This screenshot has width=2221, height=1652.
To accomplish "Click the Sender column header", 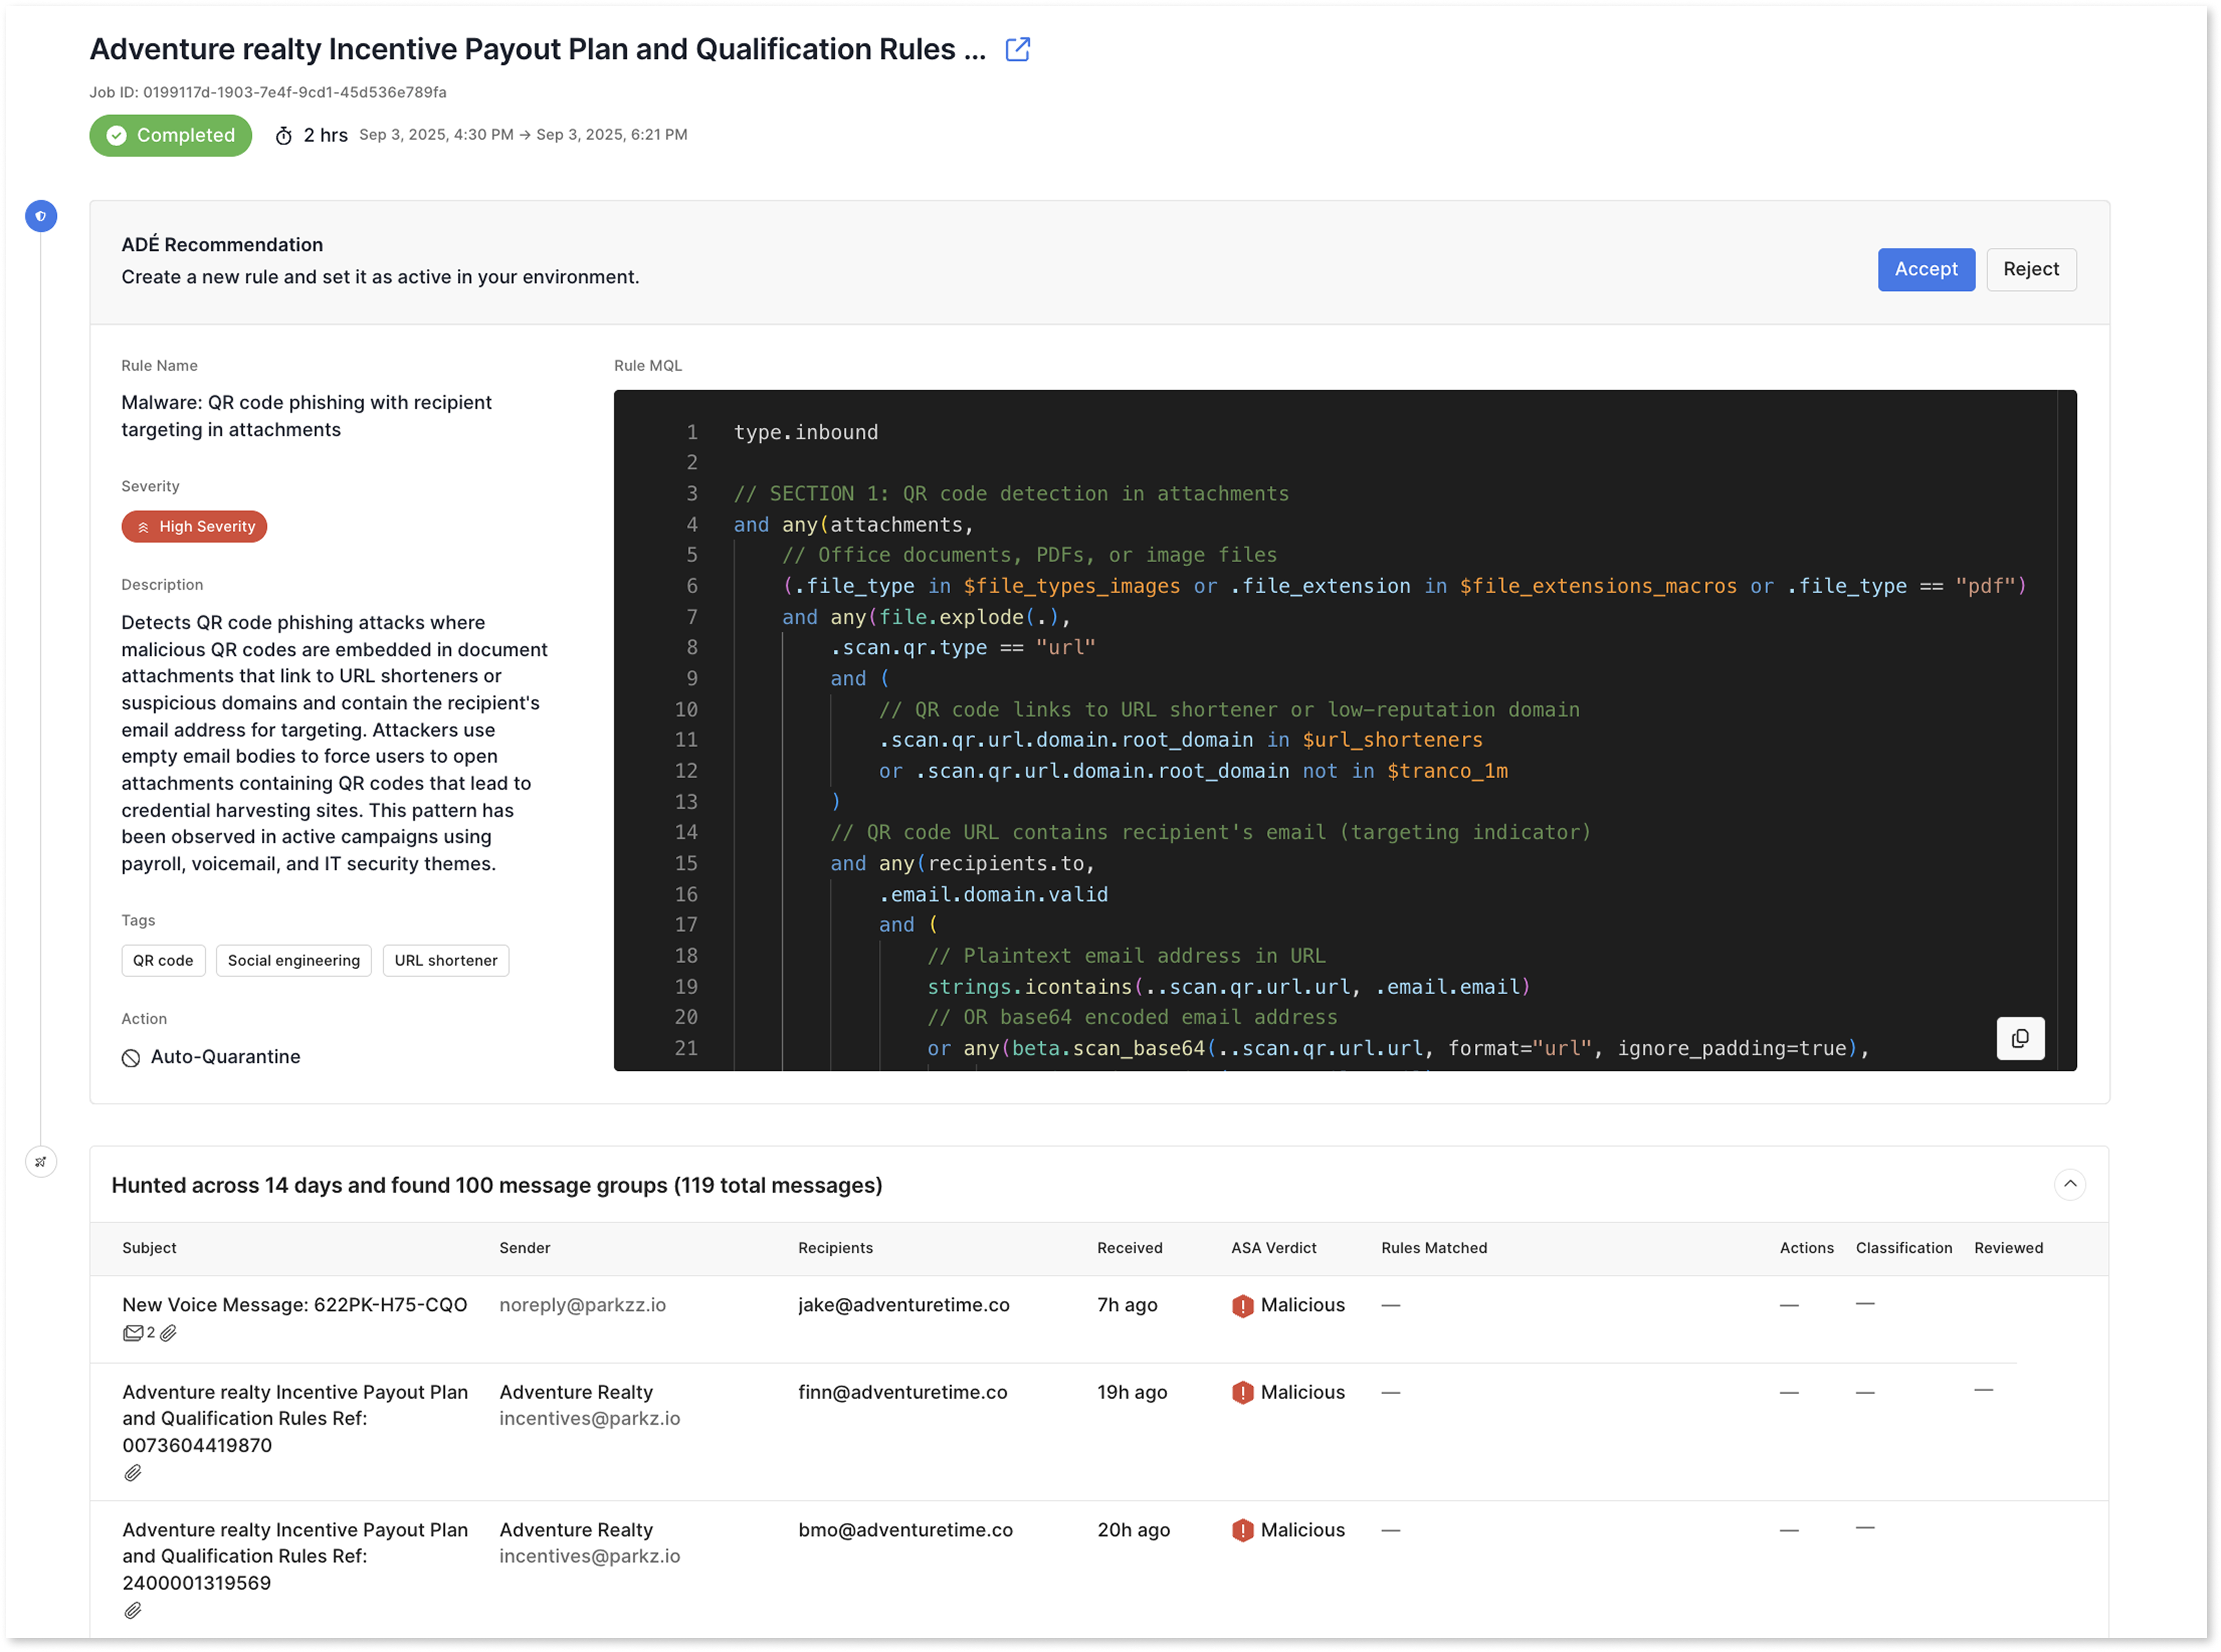I will (x=525, y=1248).
